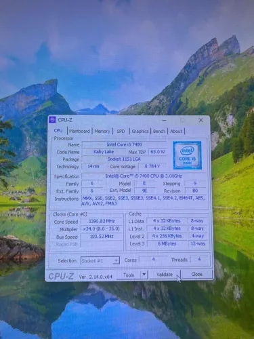Click the Close button
Screen dimensions: 254x339
coord(196,274)
